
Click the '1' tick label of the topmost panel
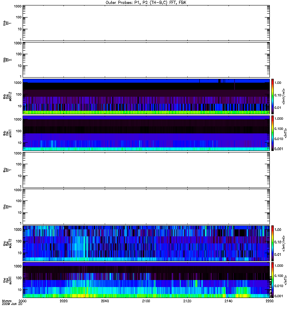pyautogui.click(x=21, y=40)
